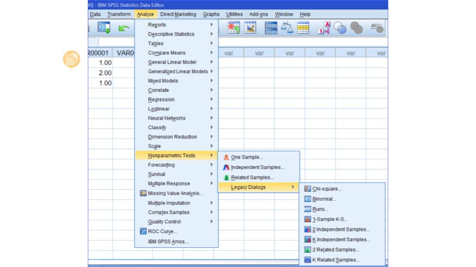476x267 pixels.
Task: Click the Insert Cases toolbar icon
Action: [x=234, y=28]
